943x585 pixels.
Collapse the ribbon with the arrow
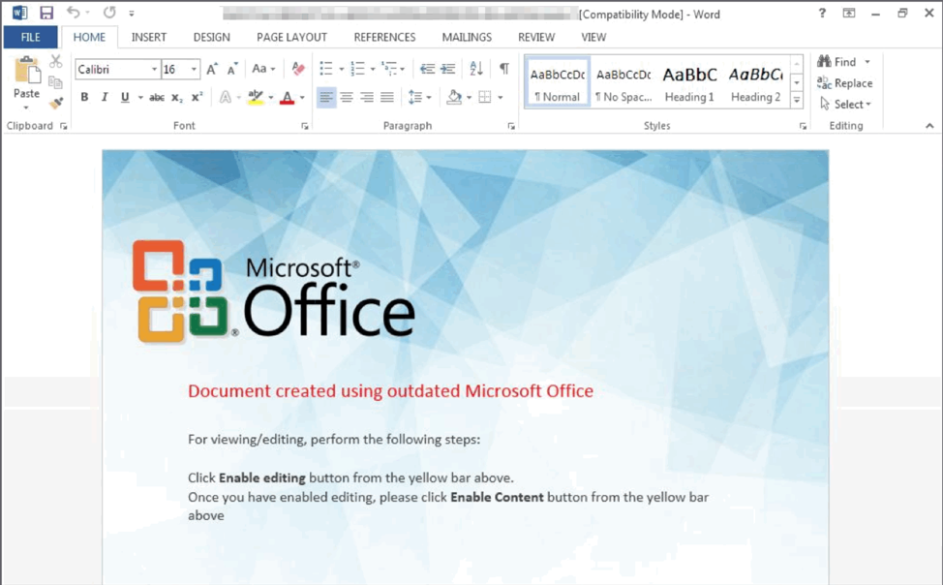[x=929, y=126]
